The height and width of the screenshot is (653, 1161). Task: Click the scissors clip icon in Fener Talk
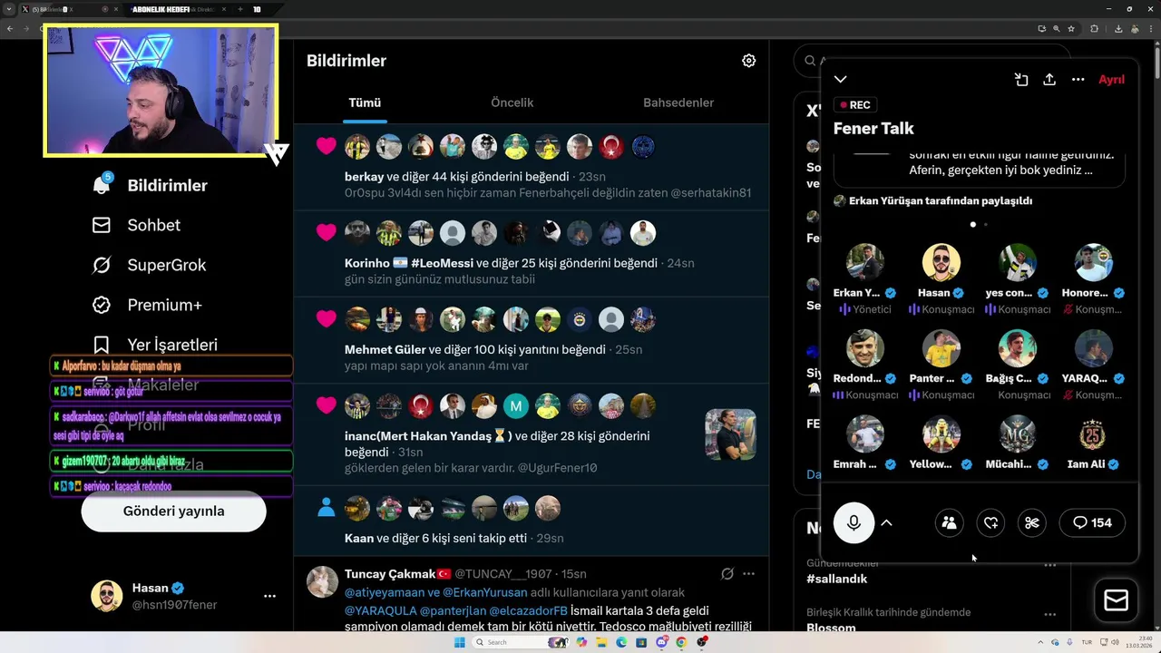point(1031,522)
